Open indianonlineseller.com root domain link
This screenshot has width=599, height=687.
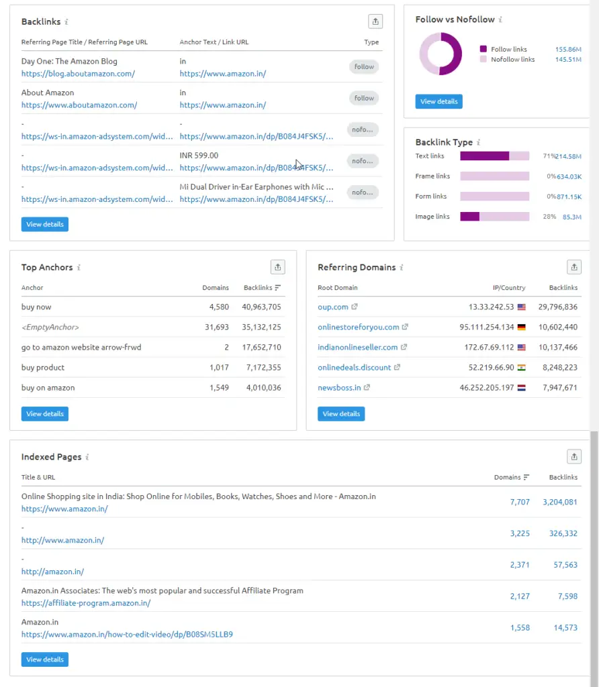point(357,347)
